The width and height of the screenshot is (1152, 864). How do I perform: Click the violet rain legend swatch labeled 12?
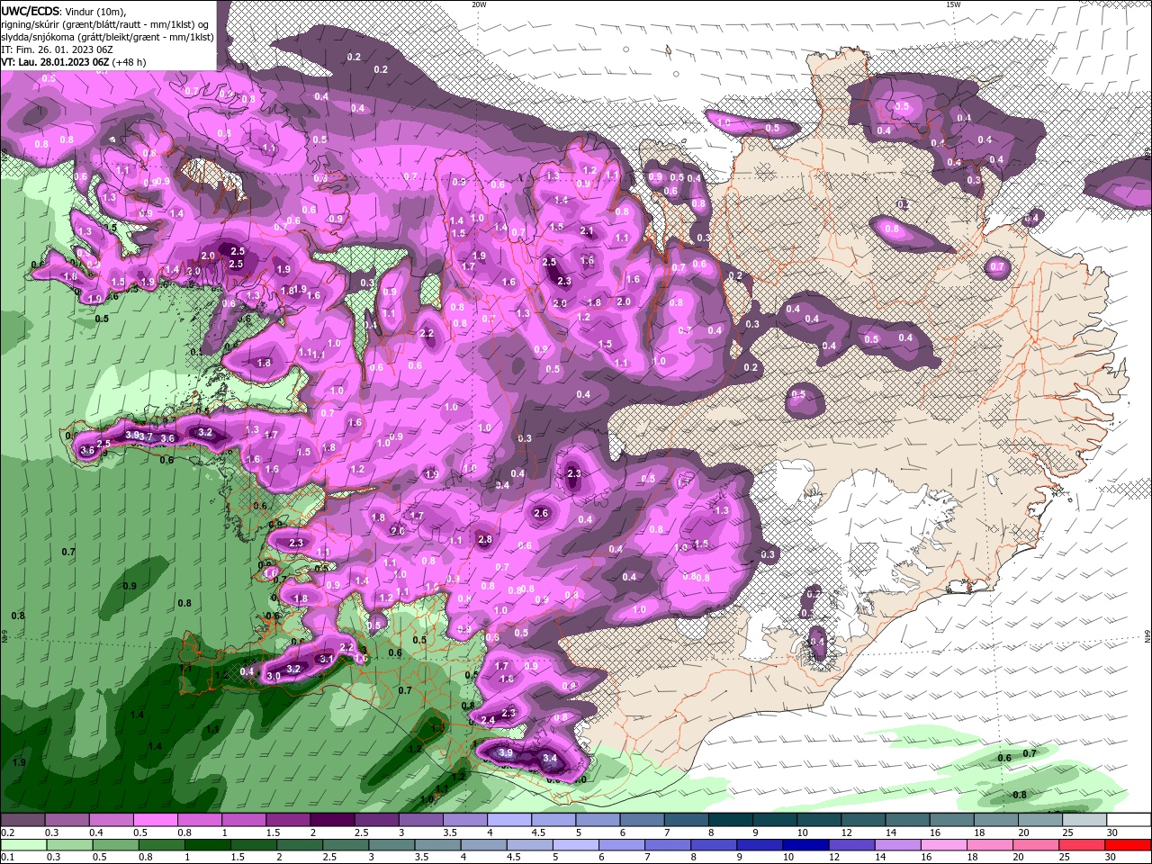850,845
